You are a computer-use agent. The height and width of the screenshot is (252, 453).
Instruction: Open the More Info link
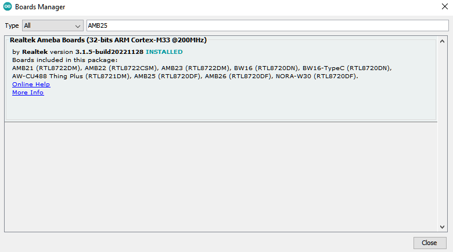[28, 93]
